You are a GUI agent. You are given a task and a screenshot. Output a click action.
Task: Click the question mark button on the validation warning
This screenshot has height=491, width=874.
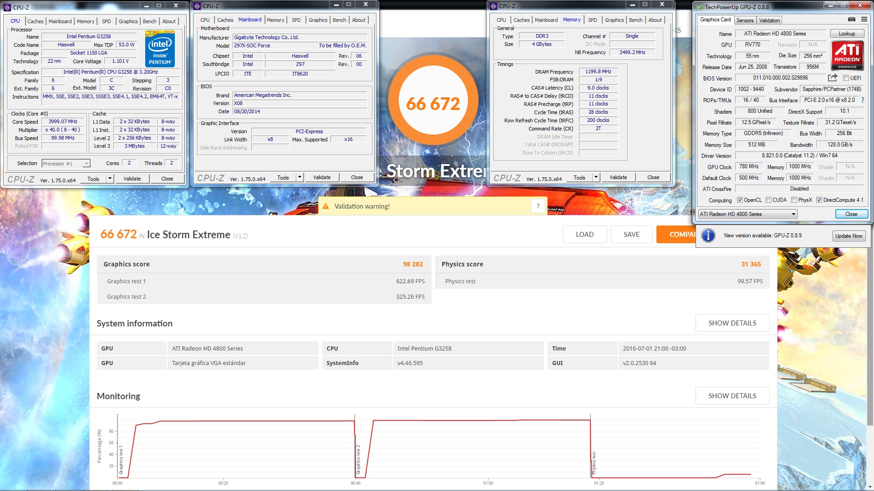(x=538, y=206)
